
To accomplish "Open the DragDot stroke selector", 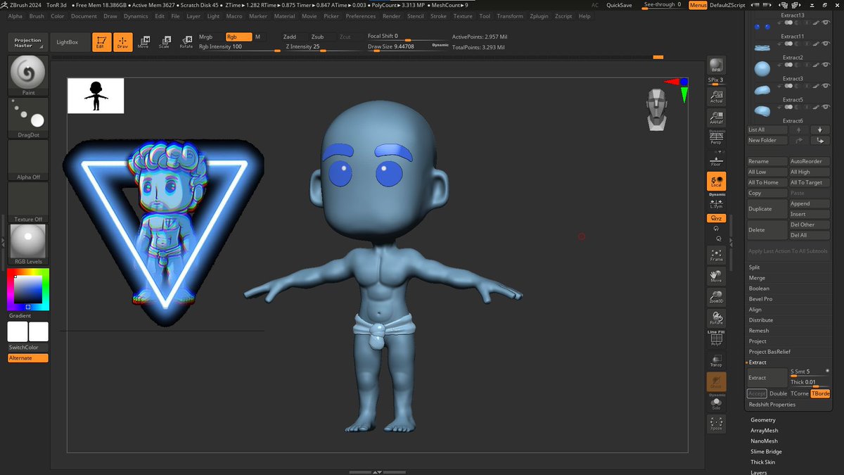I will (28, 118).
